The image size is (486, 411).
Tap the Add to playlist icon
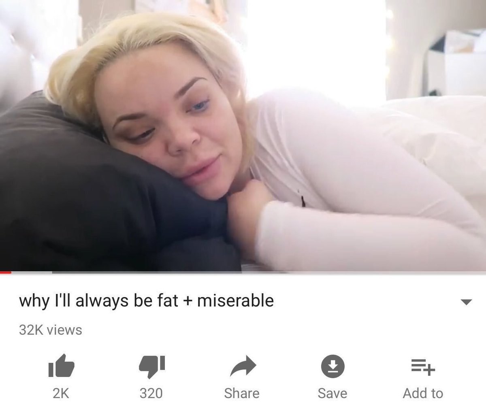pyautogui.click(x=423, y=367)
